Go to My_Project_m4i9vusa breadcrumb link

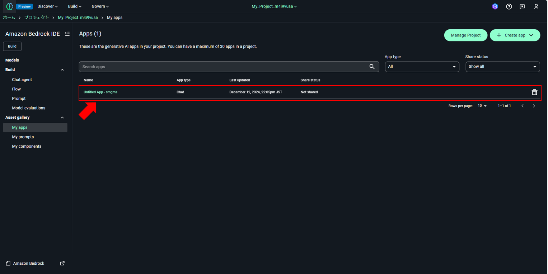78,18
